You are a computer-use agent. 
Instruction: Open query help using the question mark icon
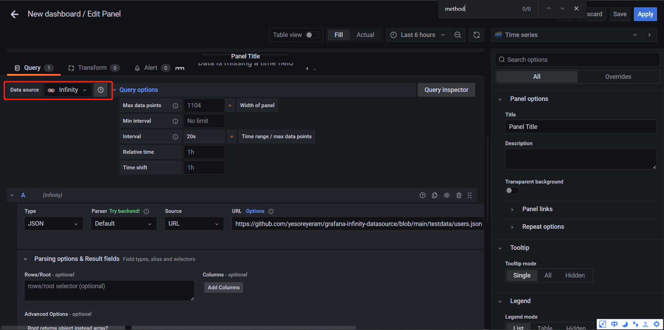coord(422,195)
